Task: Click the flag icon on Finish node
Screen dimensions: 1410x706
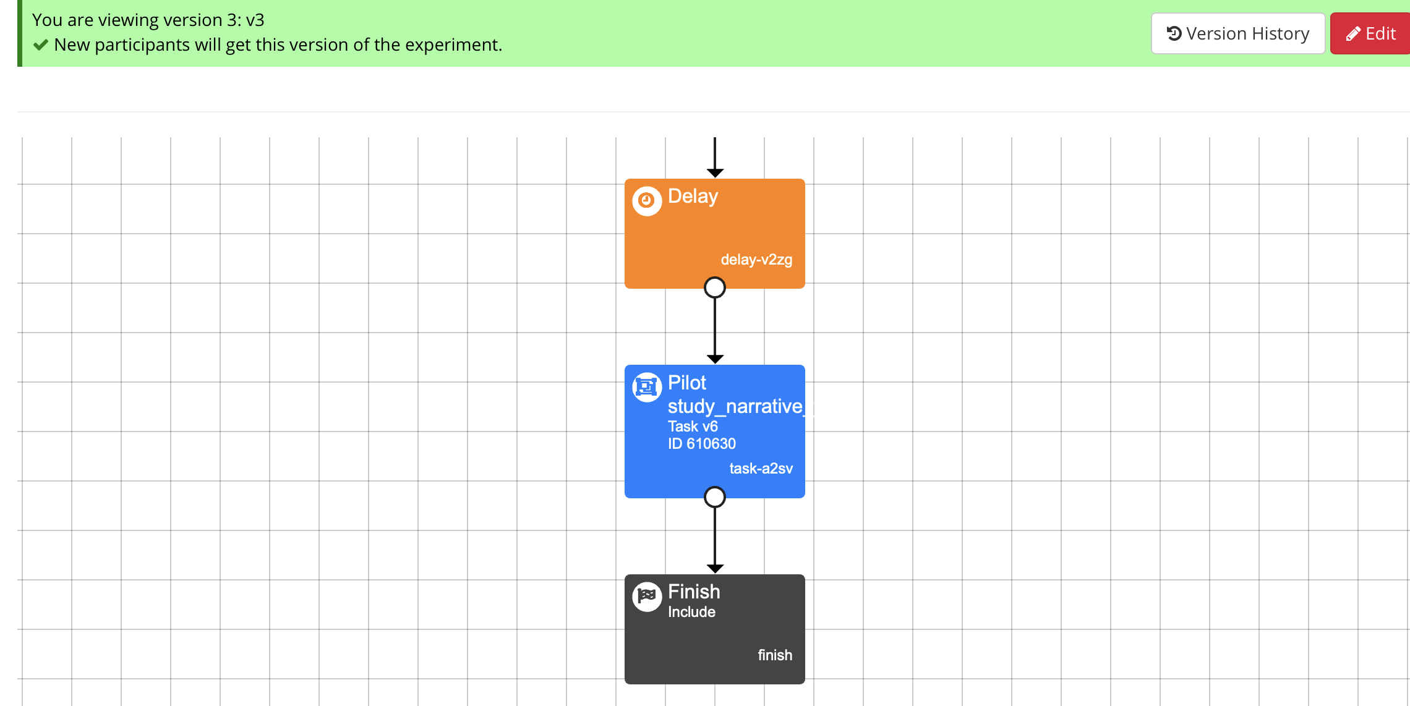Action: pos(647,597)
